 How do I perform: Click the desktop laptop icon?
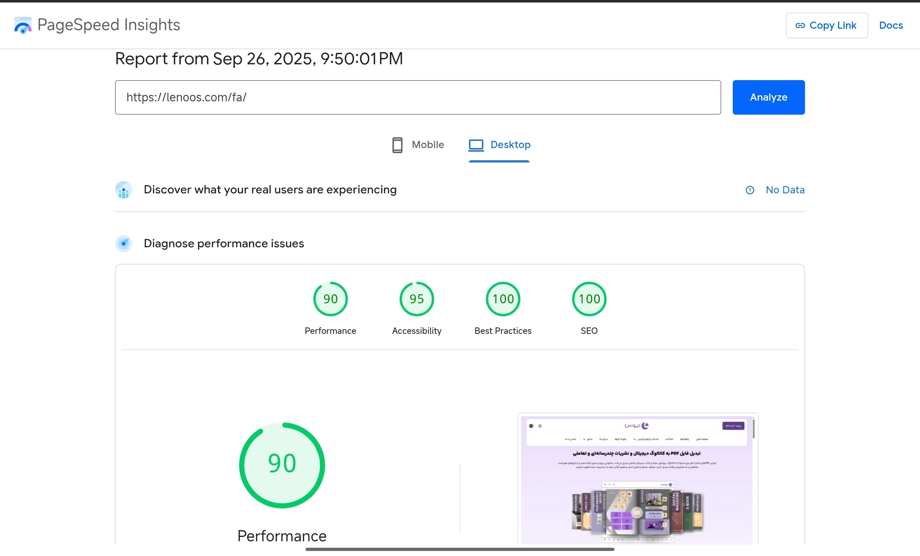click(476, 145)
